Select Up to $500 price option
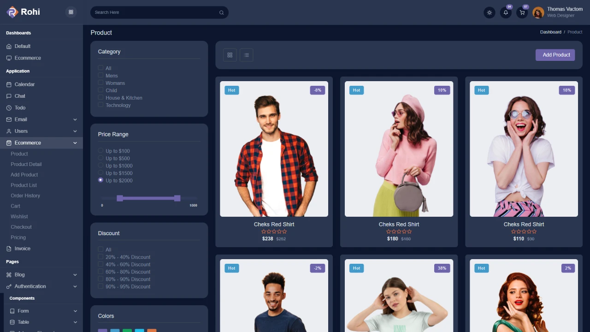This screenshot has width=590, height=332. click(x=100, y=158)
